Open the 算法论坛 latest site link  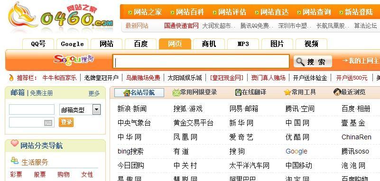click(365, 26)
